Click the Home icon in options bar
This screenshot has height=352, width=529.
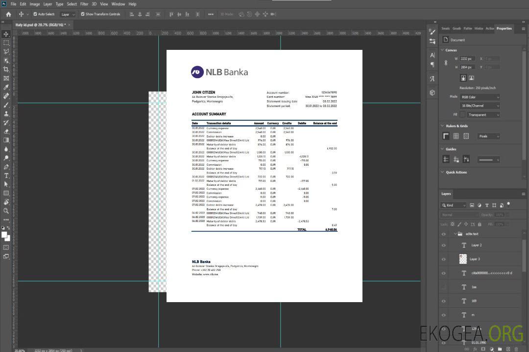point(8,14)
